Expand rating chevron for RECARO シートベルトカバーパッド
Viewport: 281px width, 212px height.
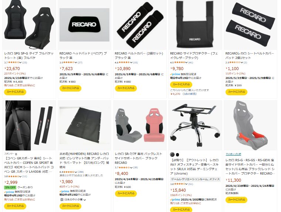pos(242,62)
